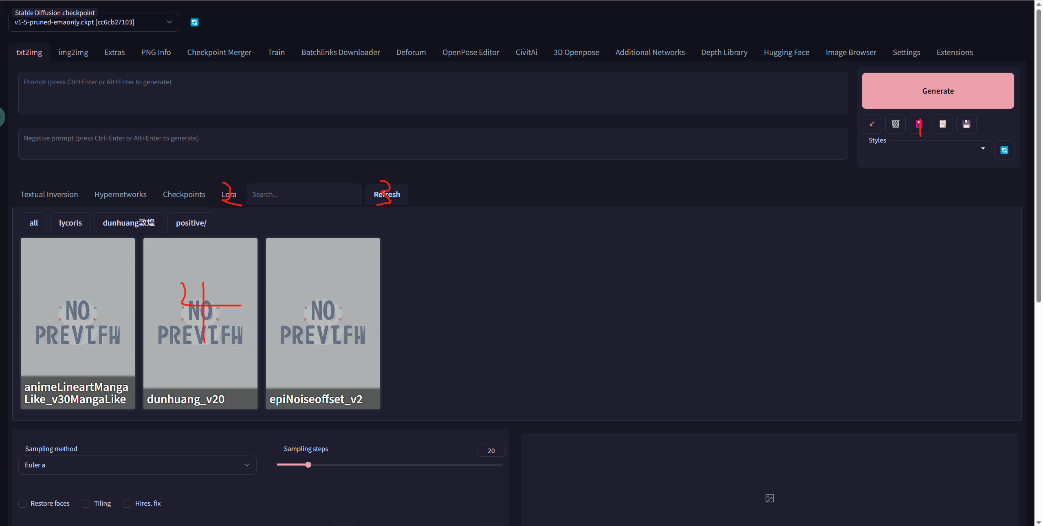Open the Stable Diffusion checkpoint dropdown

93,22
